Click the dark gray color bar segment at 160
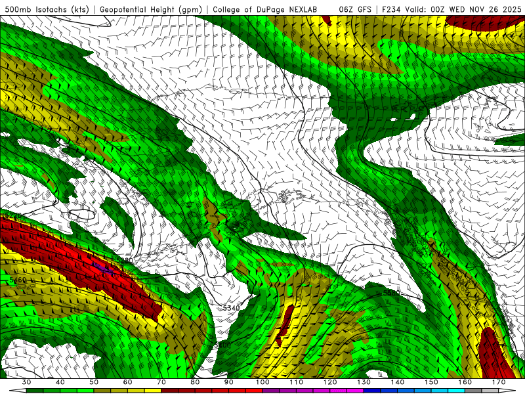Viewport: 525px width, 394px height. [x=473, y=391]
